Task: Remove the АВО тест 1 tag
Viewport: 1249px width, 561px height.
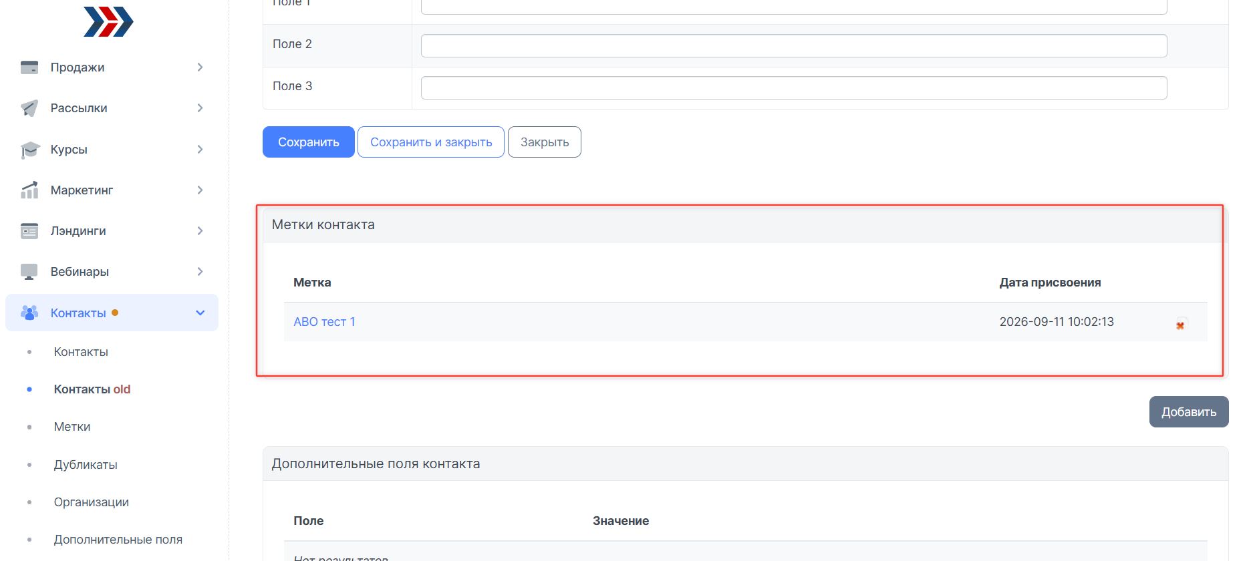Action: tap(1181, 325)
